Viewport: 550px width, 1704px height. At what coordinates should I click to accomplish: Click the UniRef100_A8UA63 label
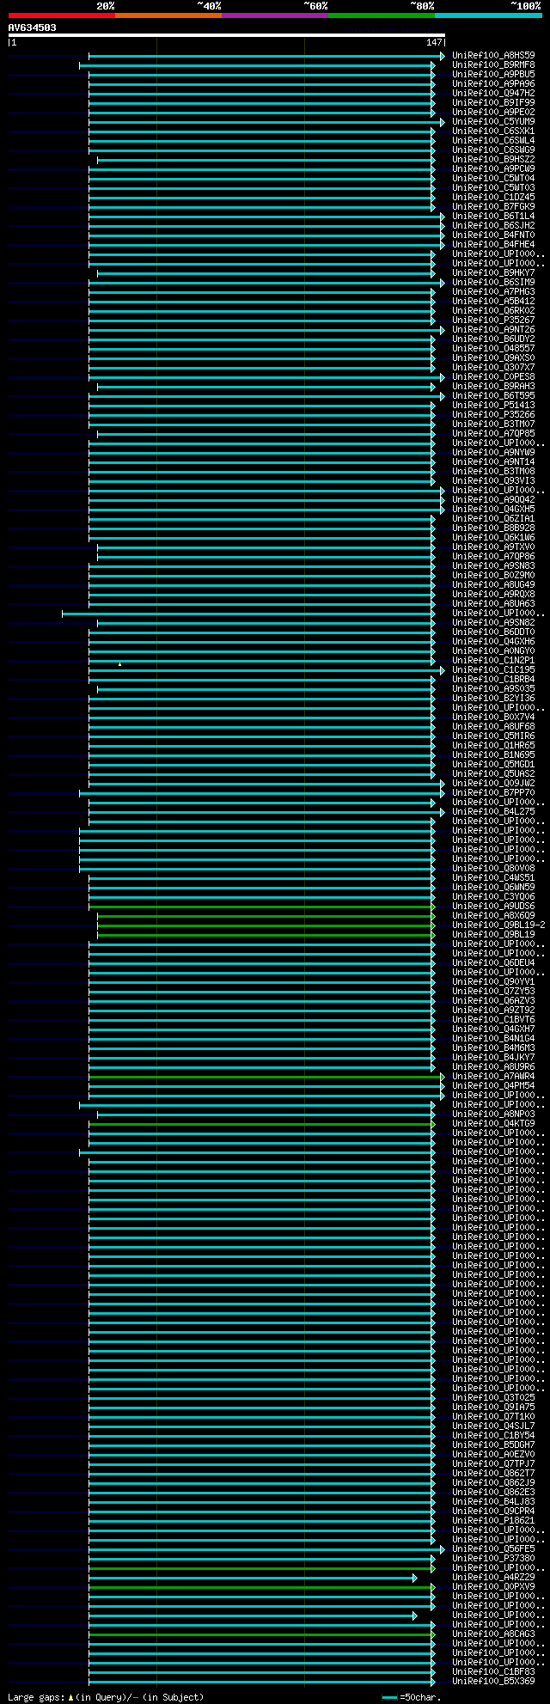[x=493, y=604]
